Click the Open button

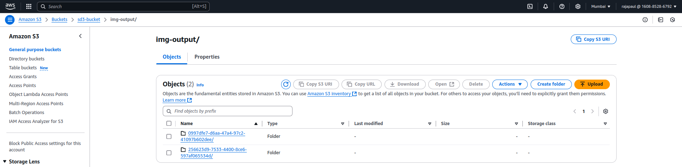tap(444, 84)
